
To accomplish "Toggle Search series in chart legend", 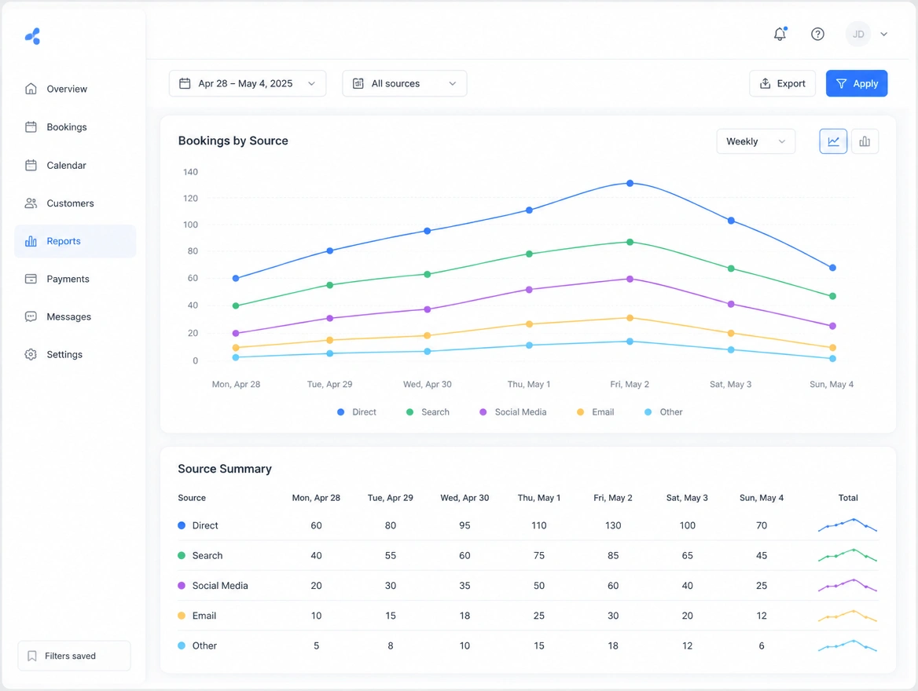I will [x=428, y=412].
